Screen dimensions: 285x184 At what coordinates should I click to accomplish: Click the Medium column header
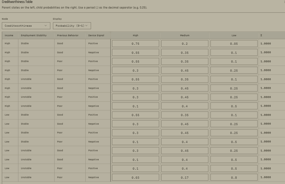click(185, 35)
